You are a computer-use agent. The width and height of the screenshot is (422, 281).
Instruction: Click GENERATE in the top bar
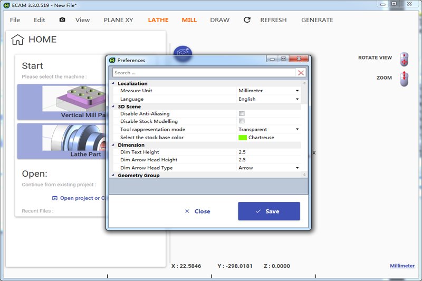[x=317, y=20]
